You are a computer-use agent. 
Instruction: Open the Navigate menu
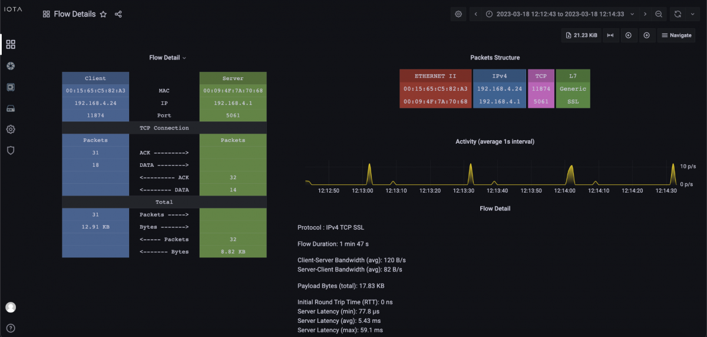[676, 35]
